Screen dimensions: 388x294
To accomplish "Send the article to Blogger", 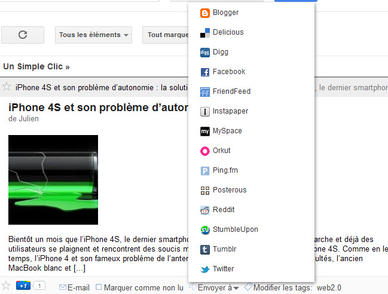I will (252, 13).
